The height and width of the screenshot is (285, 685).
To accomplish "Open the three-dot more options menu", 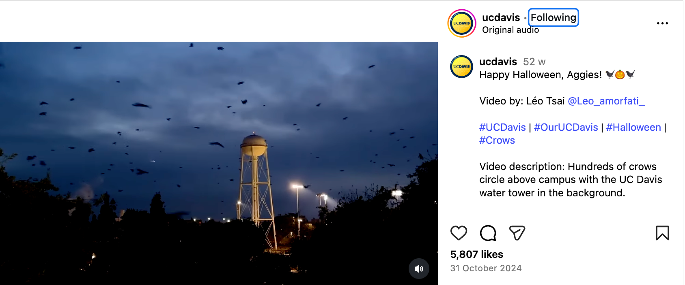I will [662, 23].
